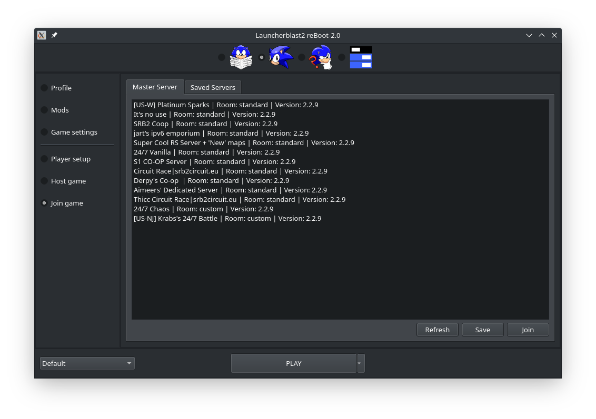Maximize the Launcherblast2 window
Screen dimensions: 596x419
(542, 35)
